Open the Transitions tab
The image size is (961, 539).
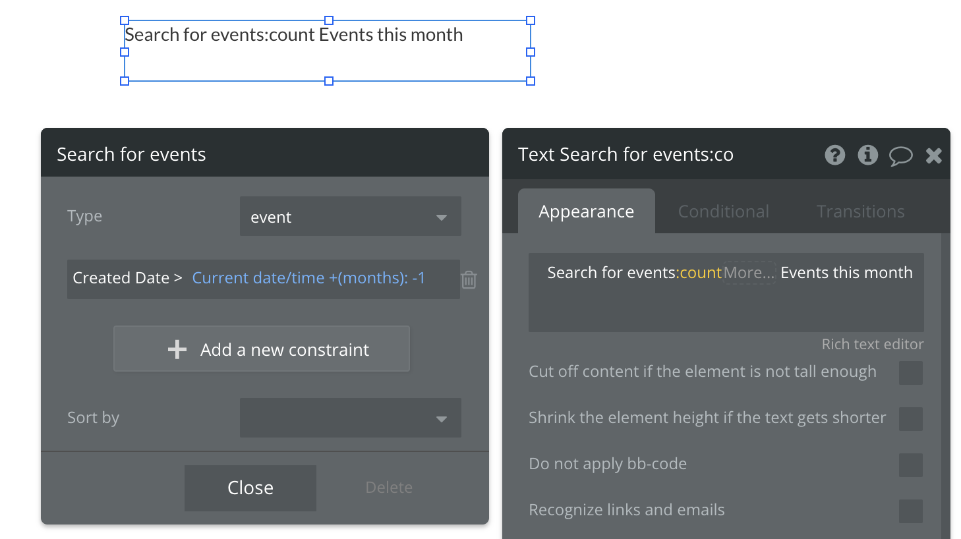point(860,212)
